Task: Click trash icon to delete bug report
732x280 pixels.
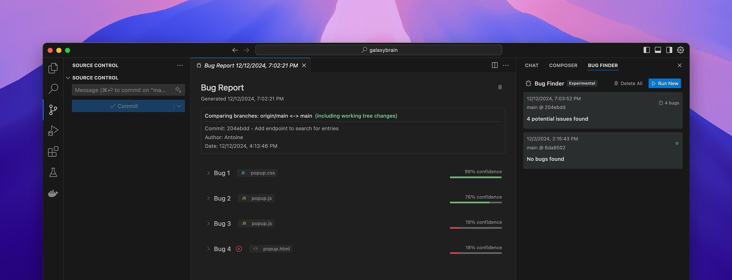Action: click(x=500, y=87)
